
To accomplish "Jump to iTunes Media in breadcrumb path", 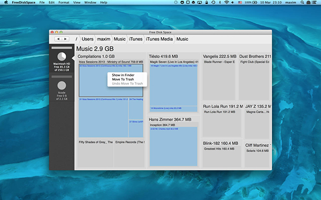I will click(159, 39).
